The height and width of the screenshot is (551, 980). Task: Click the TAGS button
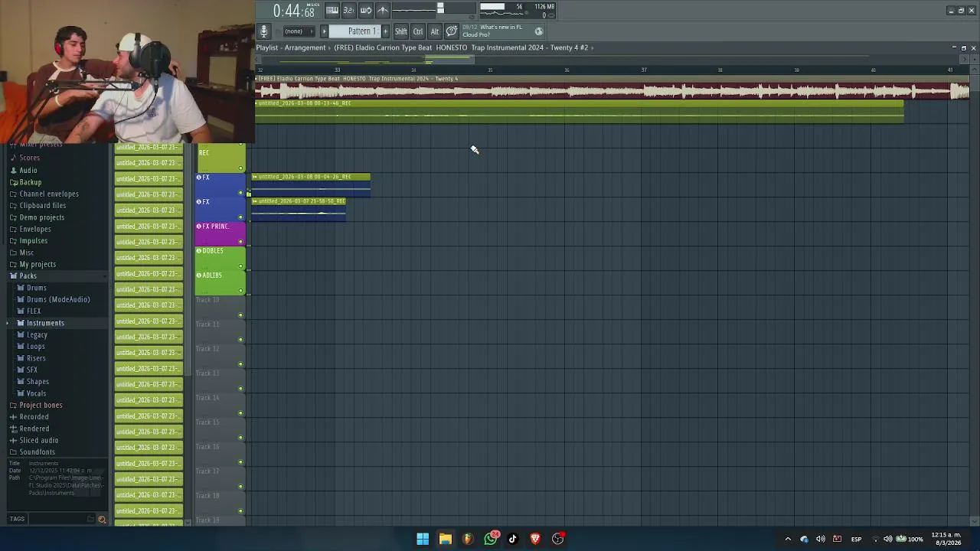(17, 519)
